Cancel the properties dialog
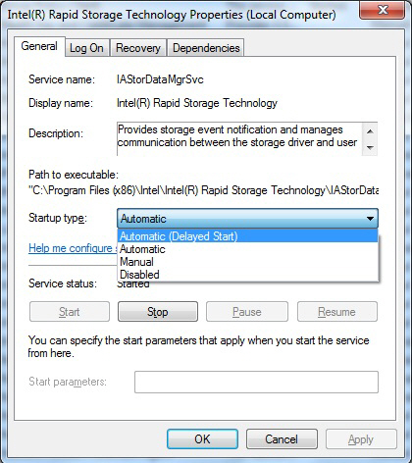The image size is (412, 463). click(x=282, y=439)
